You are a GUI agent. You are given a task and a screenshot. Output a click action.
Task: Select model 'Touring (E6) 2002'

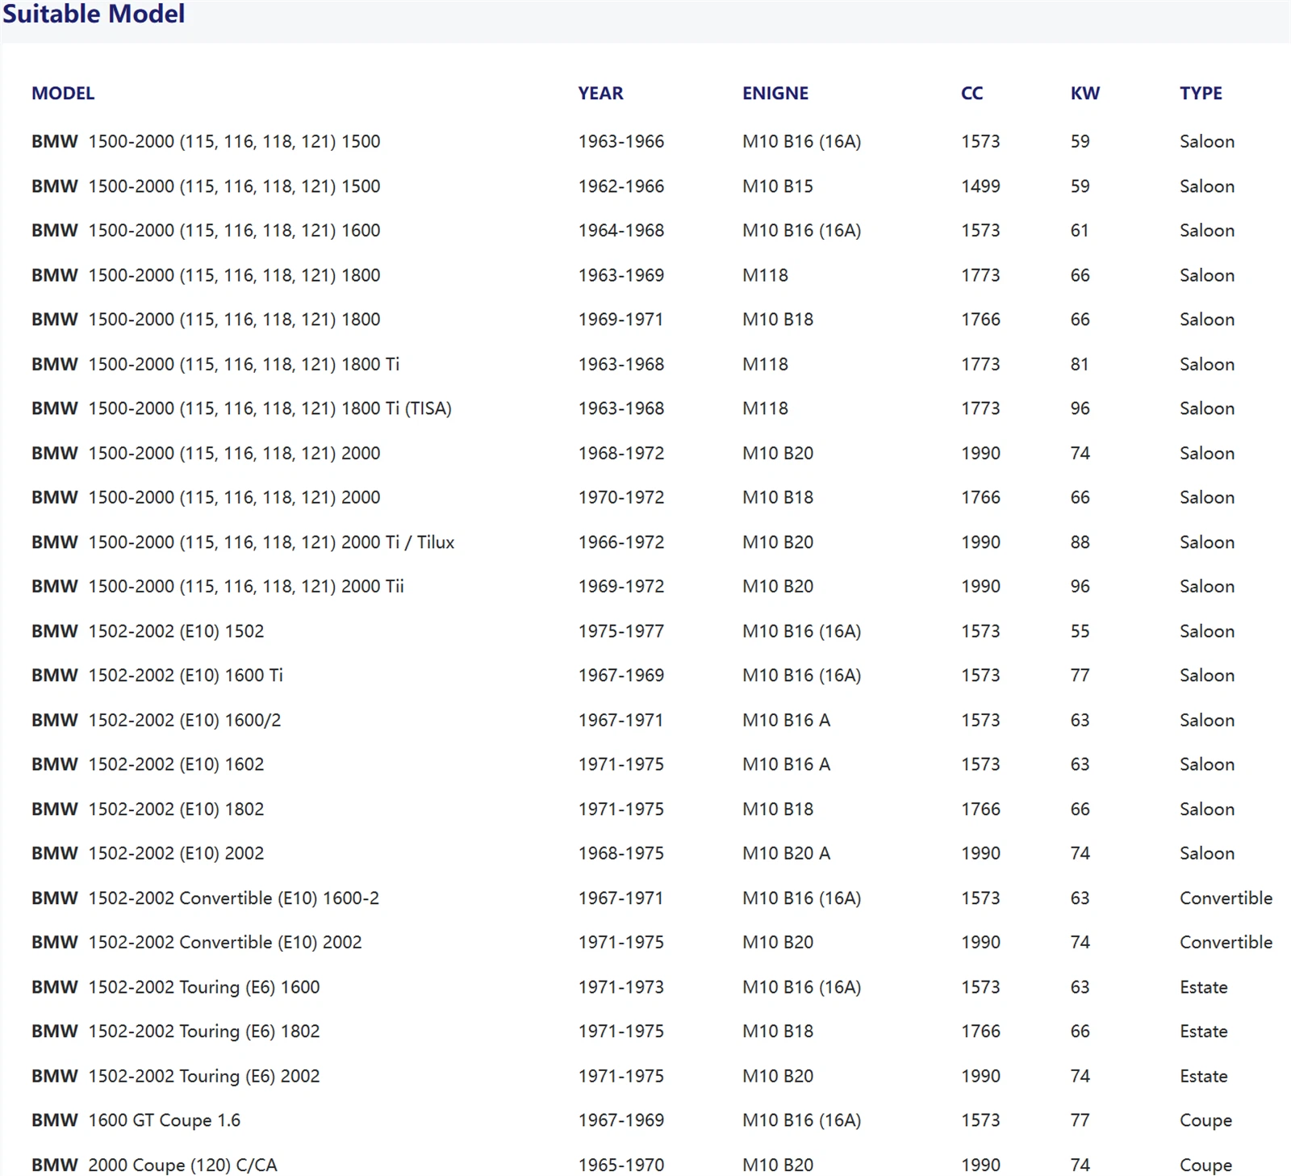[176, 1077]
